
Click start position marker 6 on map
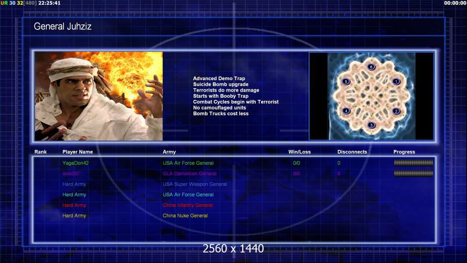(371, 67)
